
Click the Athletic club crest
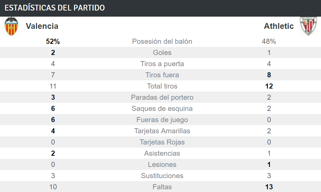tap(308, 26)
